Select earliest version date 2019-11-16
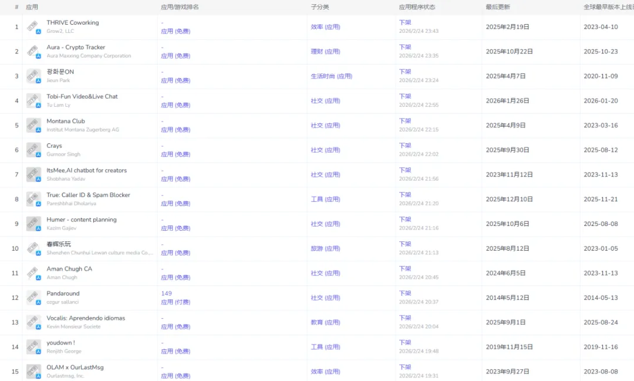This screenshot has height=381, width=634. [601, 348]
